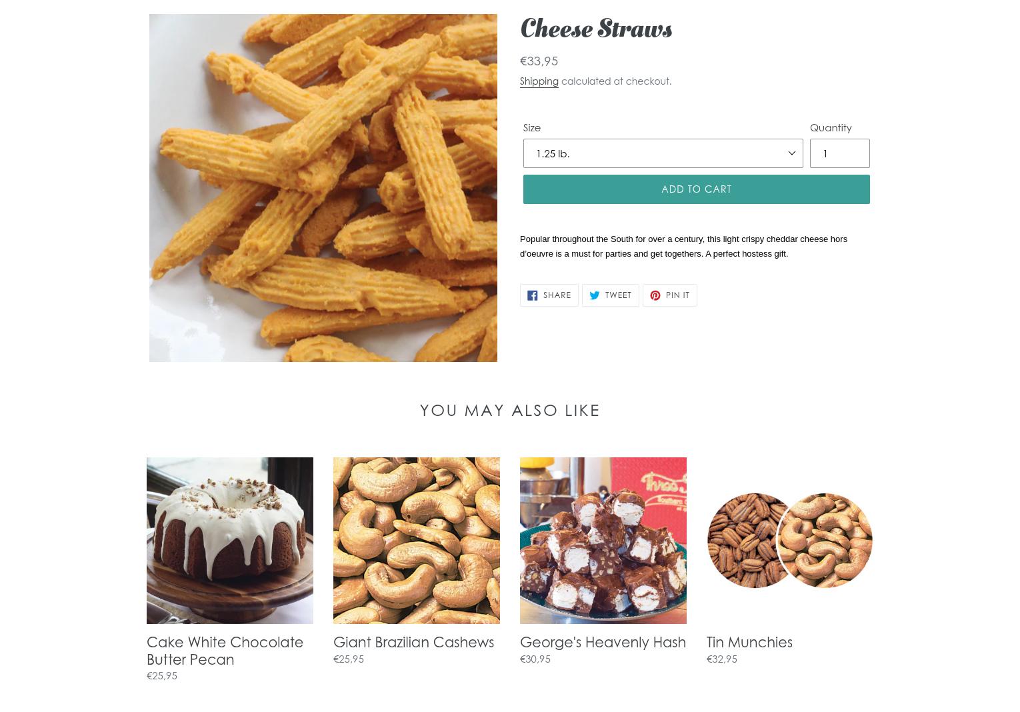Open the Size dropdown showing 1.25 lb.

(x=663, y=153)
